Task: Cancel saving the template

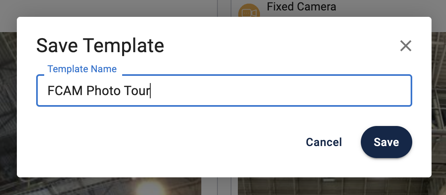Action: click(324, 142)
